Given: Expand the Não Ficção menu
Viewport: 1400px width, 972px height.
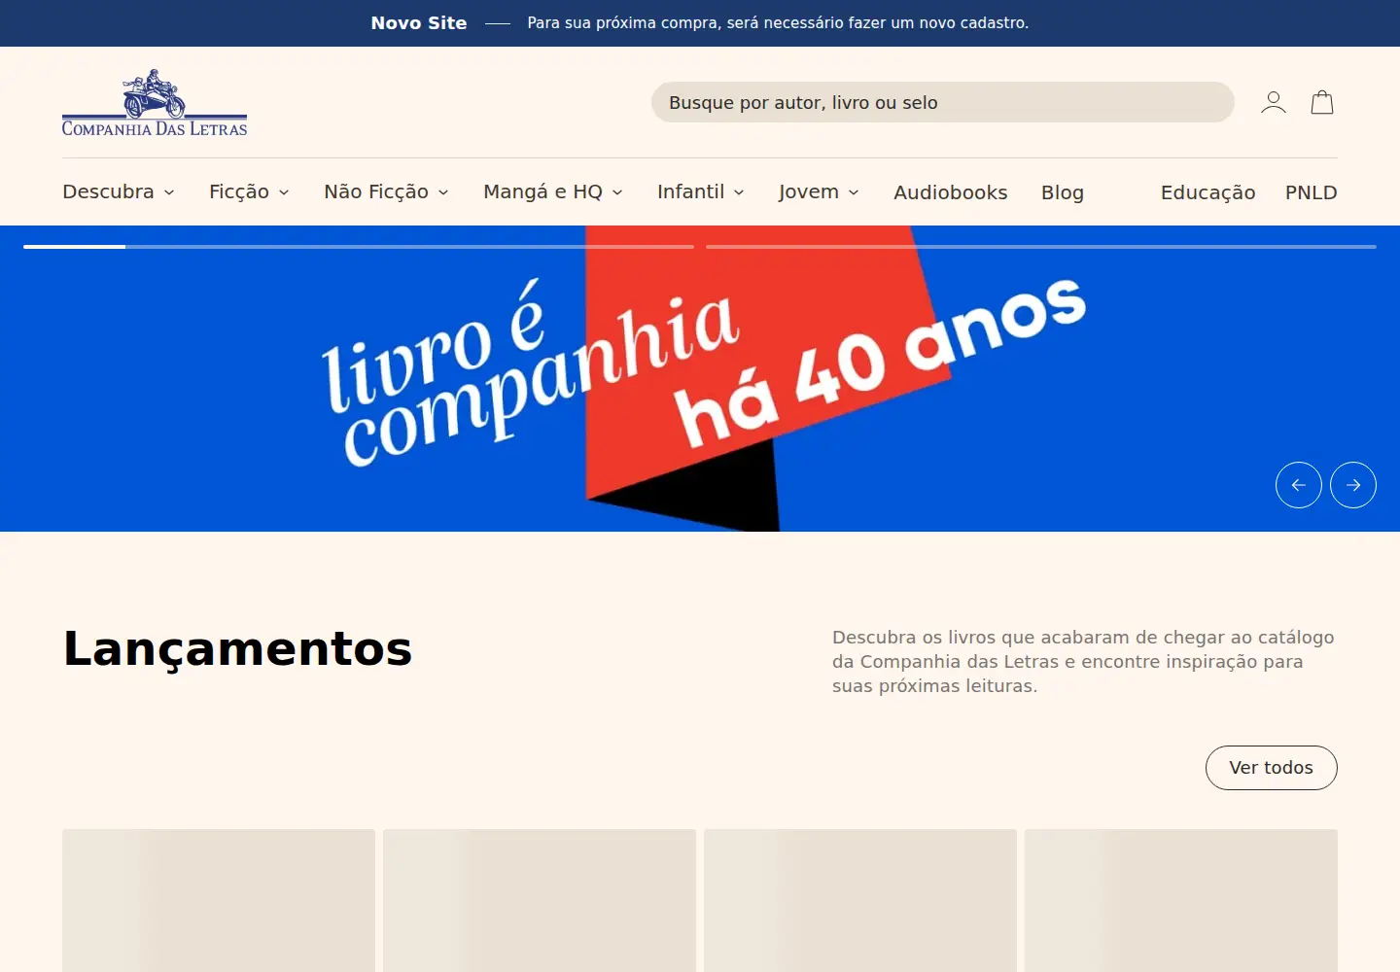Looking at the screenshot, I should [386, 191].
